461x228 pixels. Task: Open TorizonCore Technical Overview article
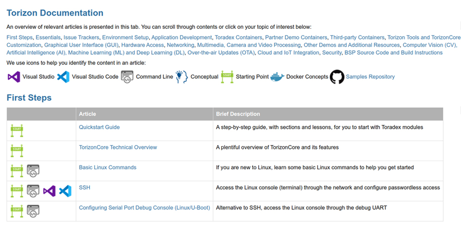coord(118,147)
